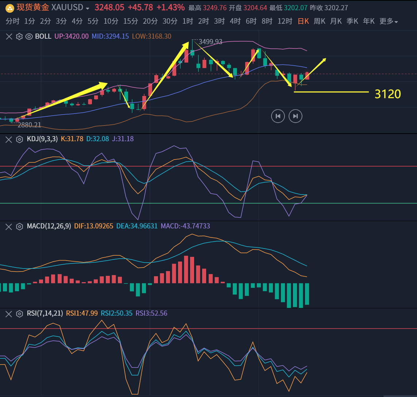Click the KDJ D:32.08 value
Viewport: 417px width, 397px height.
98,139
